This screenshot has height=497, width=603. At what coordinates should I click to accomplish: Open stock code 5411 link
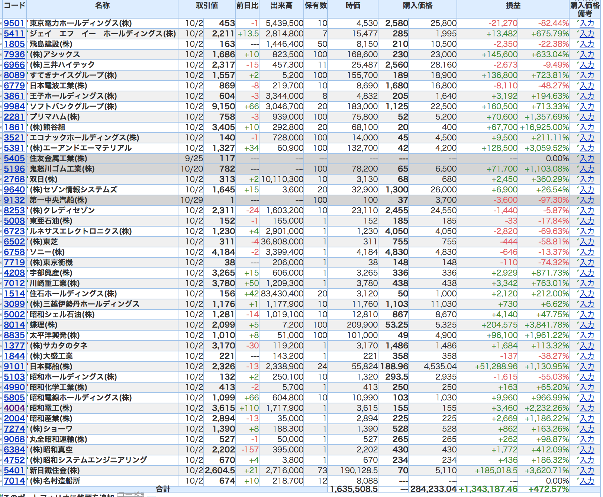pyautogui.click(x=14, y=33)
